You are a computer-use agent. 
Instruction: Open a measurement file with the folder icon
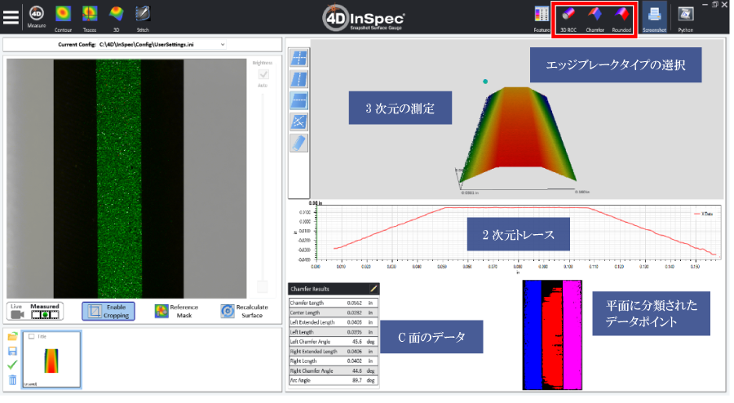pyautogui.click(x=12, y=337)
